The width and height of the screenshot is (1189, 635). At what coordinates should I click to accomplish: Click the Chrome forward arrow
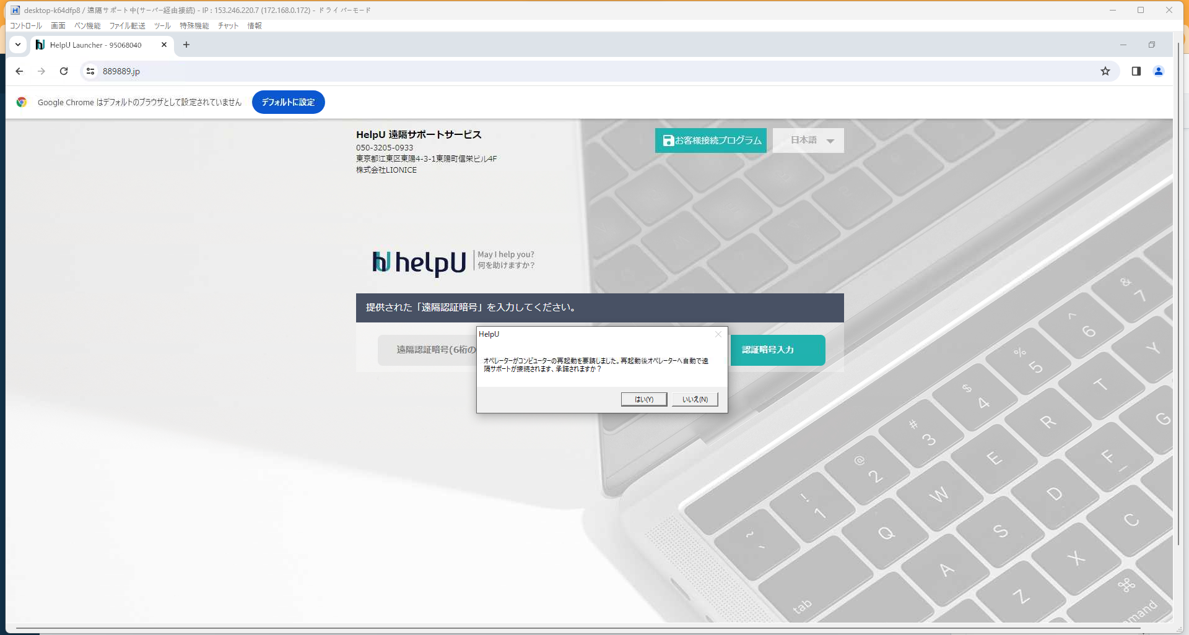pos(41,71)
